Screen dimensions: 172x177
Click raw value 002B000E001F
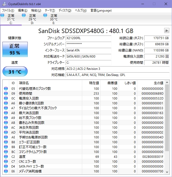click(153, 157)
